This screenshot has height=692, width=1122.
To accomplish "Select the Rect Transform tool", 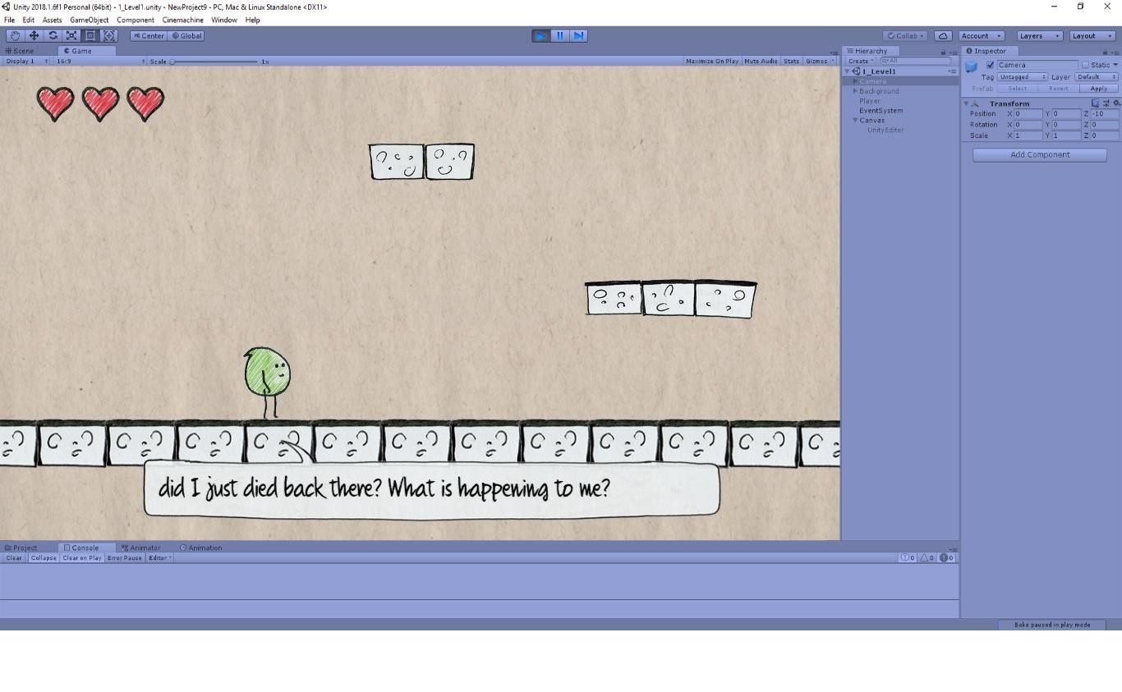I will point(90,35).
